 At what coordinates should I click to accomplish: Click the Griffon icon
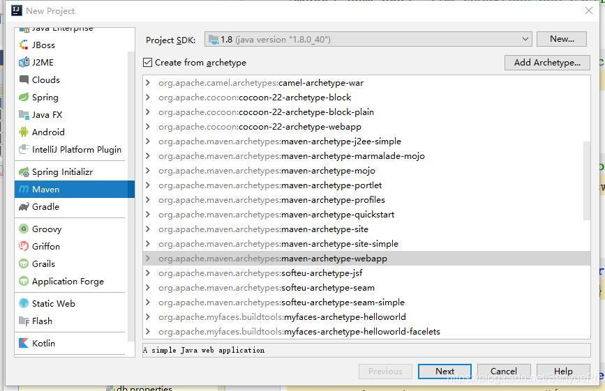[24, 246]
